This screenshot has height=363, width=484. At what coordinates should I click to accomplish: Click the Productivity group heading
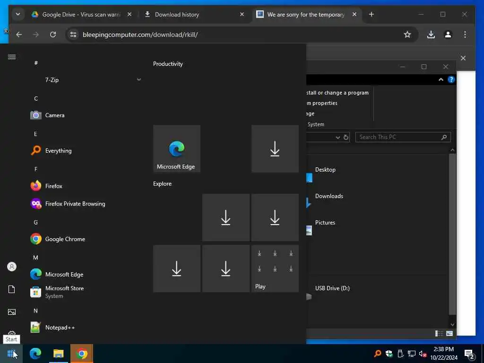(x=168, y=64)
